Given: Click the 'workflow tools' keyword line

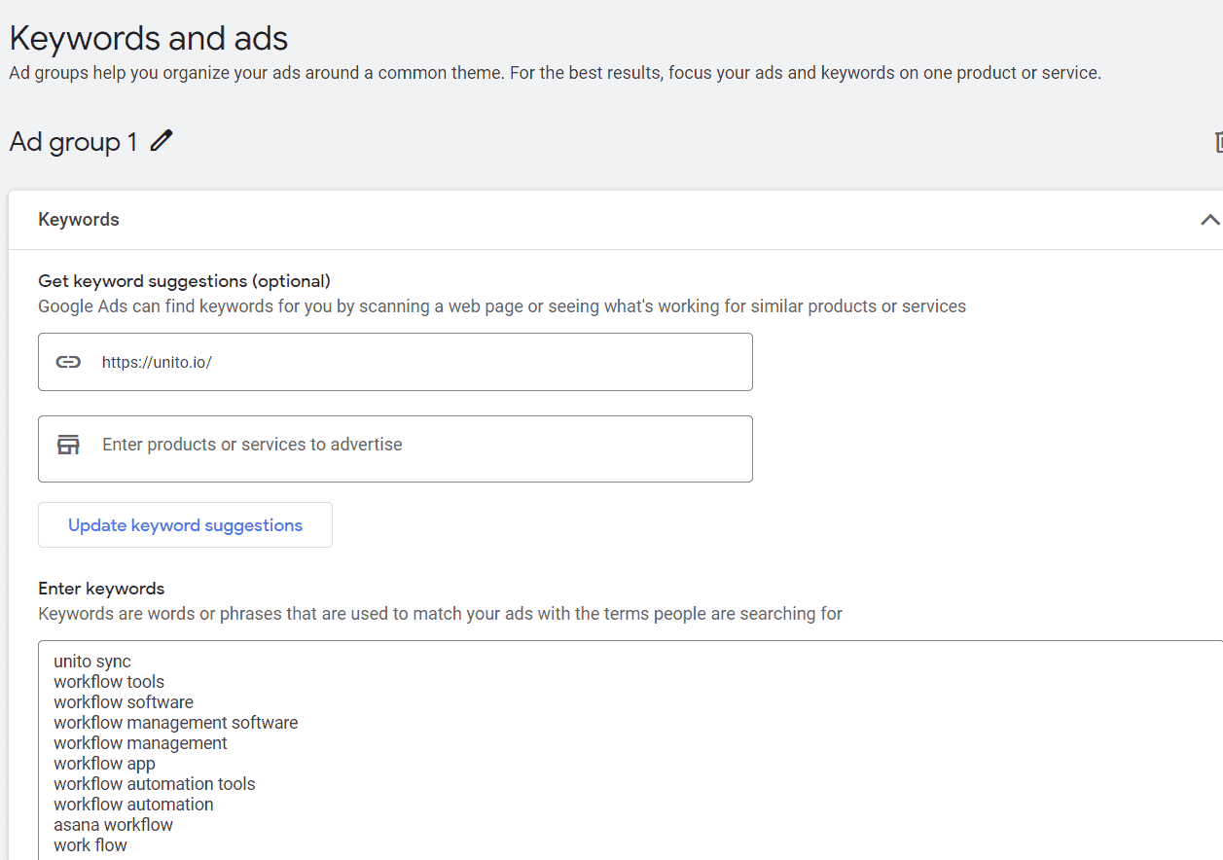Looking at the screenshot, I should (109, 682).
